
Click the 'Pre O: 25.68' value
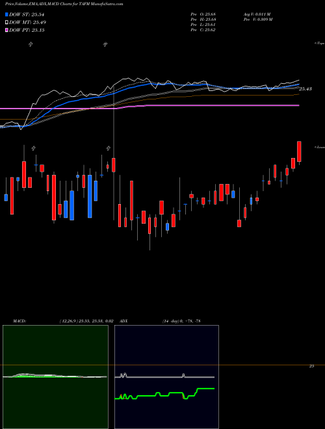203,14
